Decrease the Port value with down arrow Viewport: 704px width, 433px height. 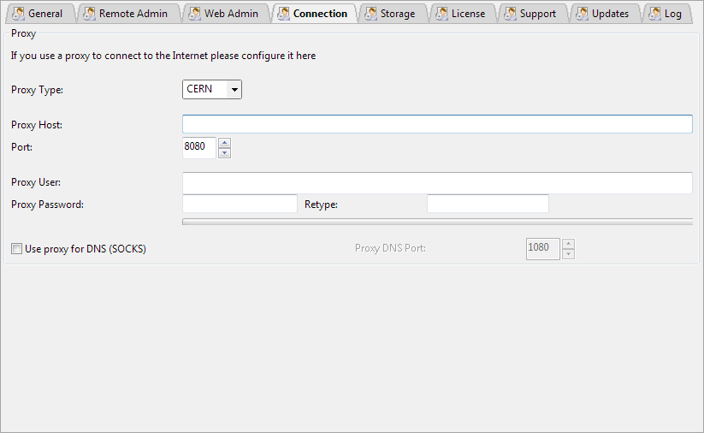click(x=224, y=153)
